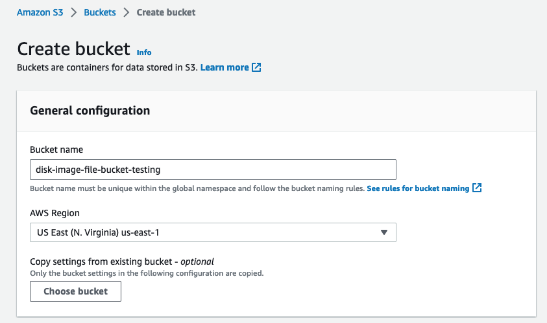Open the AWS Region dropdown

coord(213,232)
